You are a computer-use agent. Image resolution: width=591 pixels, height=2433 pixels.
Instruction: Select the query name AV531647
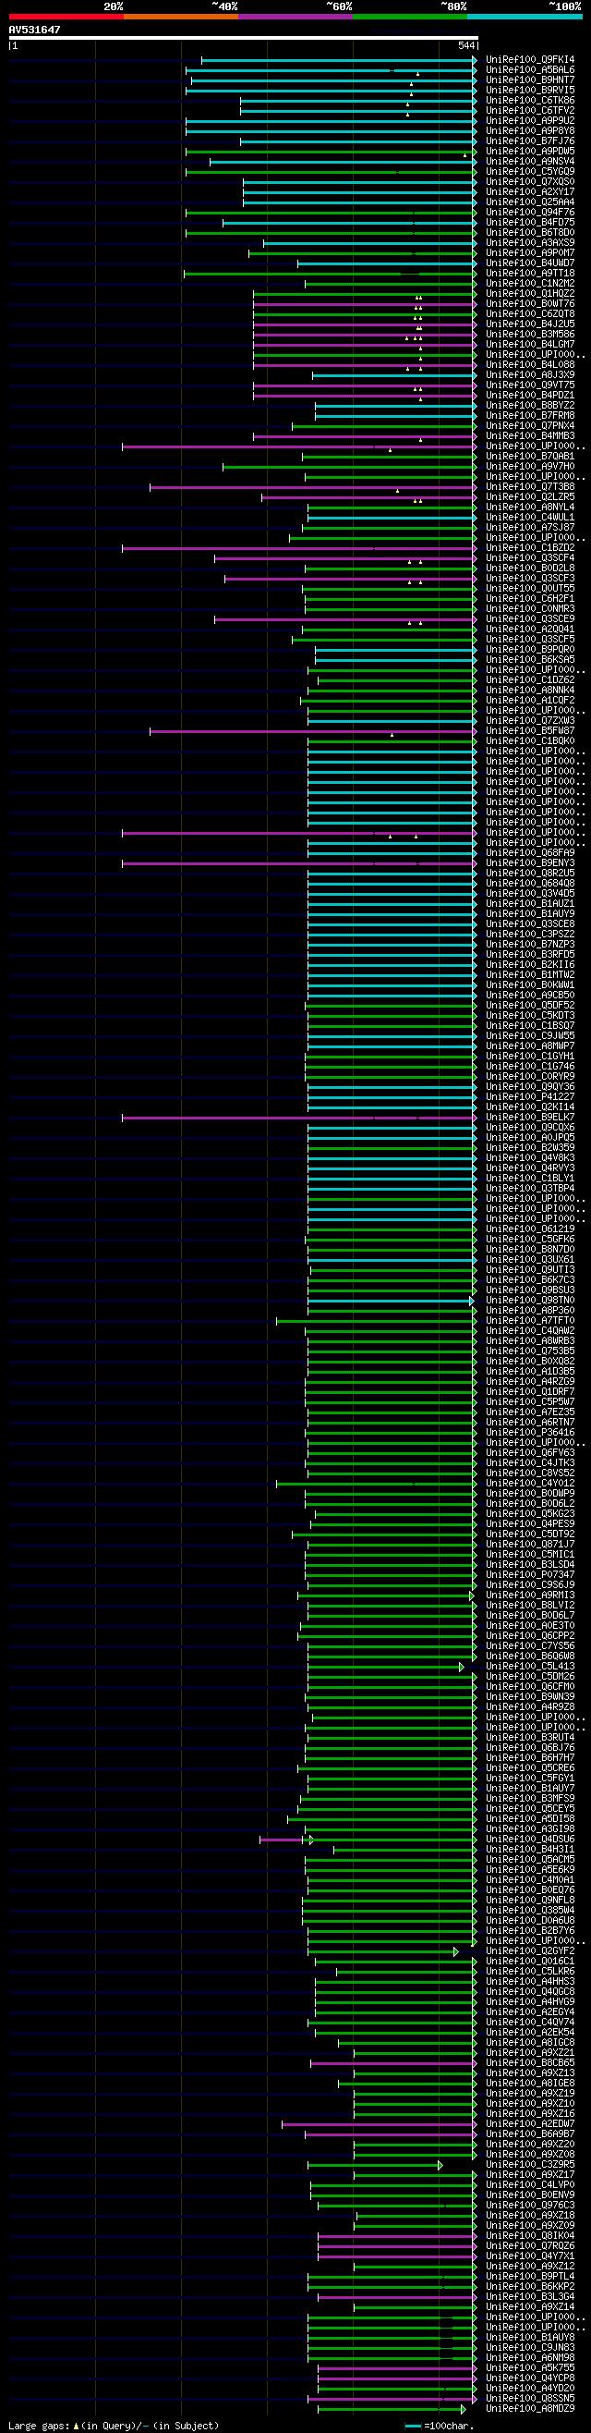(34, 30)
